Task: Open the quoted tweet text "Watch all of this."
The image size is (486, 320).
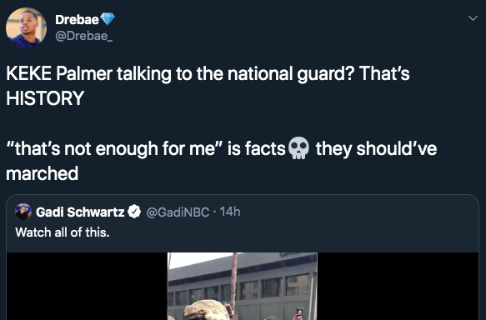Action: (x=63, y=232)
